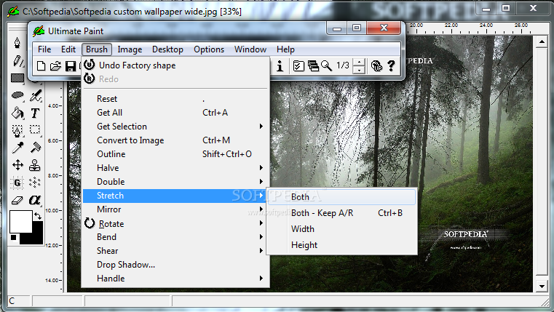Choose Convert to Image entry
The height and width of the screenshot is (312, 554).
tap(175, 140)
